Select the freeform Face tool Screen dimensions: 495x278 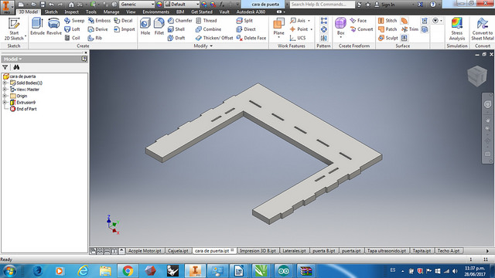click(358, 21)
